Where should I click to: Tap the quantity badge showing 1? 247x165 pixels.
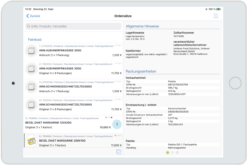coord(117,125)
